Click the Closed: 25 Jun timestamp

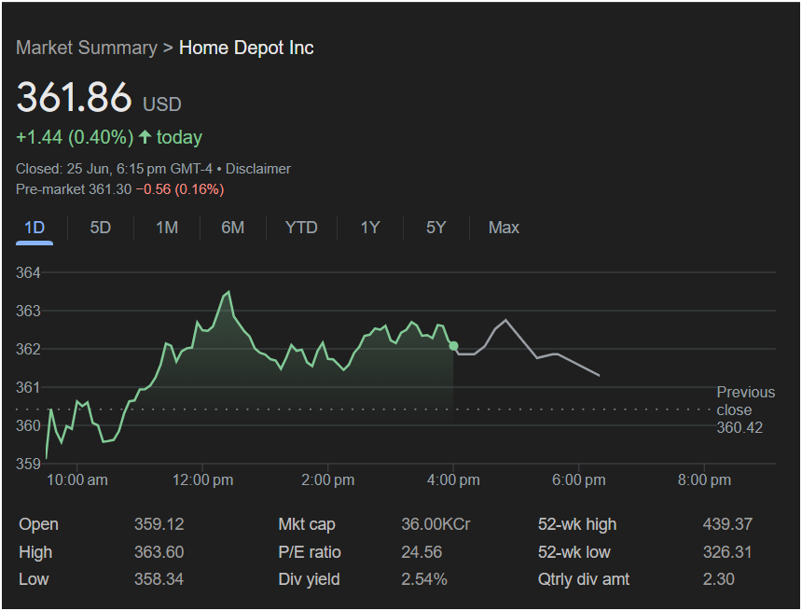[114, 169]
